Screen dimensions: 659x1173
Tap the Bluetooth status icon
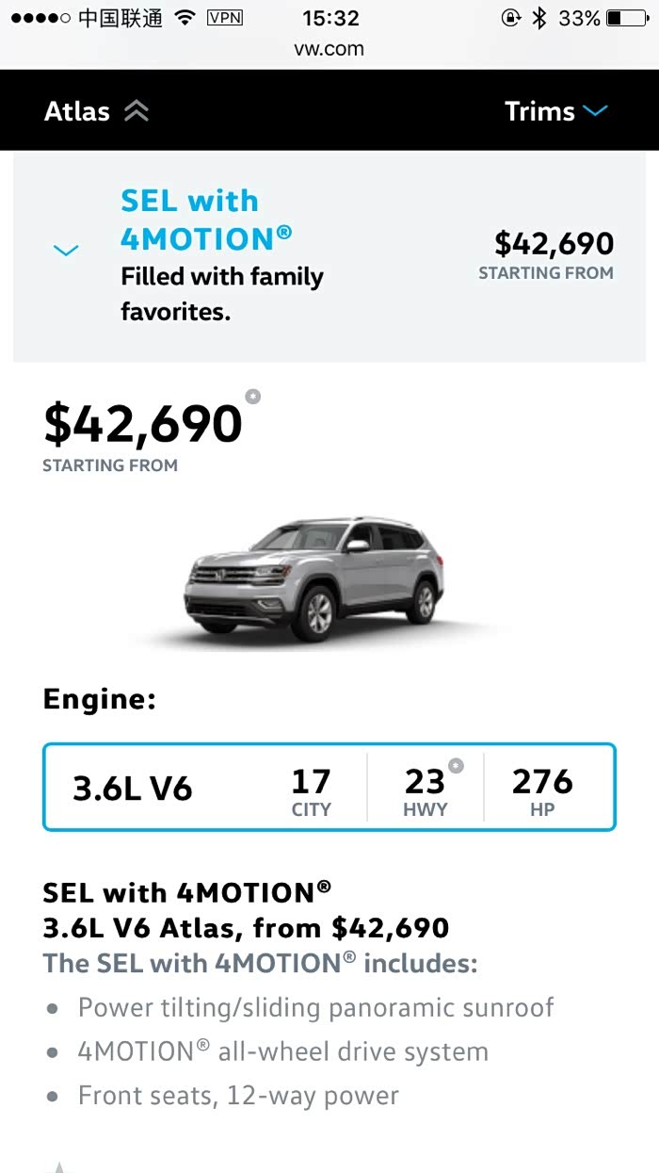(x=538, y=18)
